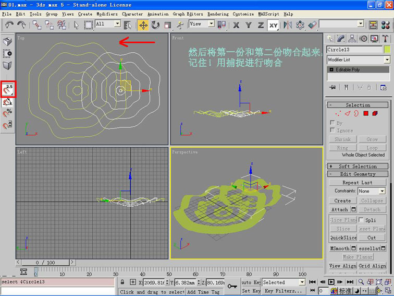Expand the Editable Poly stack entry
The height and width of the screenshot is (296, 394).
[331, 69]
